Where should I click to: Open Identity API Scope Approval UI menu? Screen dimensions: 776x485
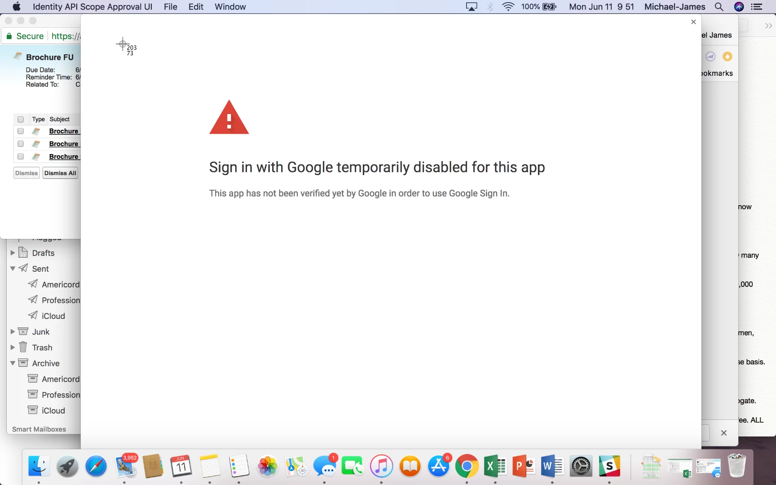(x=93, y=7)
